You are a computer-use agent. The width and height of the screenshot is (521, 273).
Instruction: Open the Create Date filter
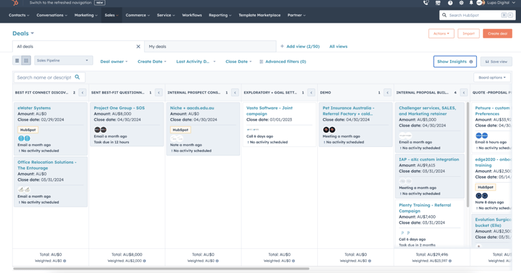coord(152,62)
